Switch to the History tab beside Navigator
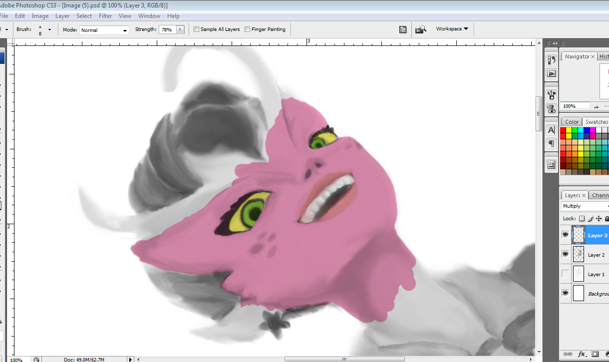The width and height of the screenshot is (609, 362). tap(604, 56)
